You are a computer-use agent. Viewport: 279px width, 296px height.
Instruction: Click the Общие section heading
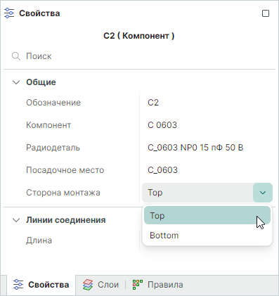(x=41, y=82)
